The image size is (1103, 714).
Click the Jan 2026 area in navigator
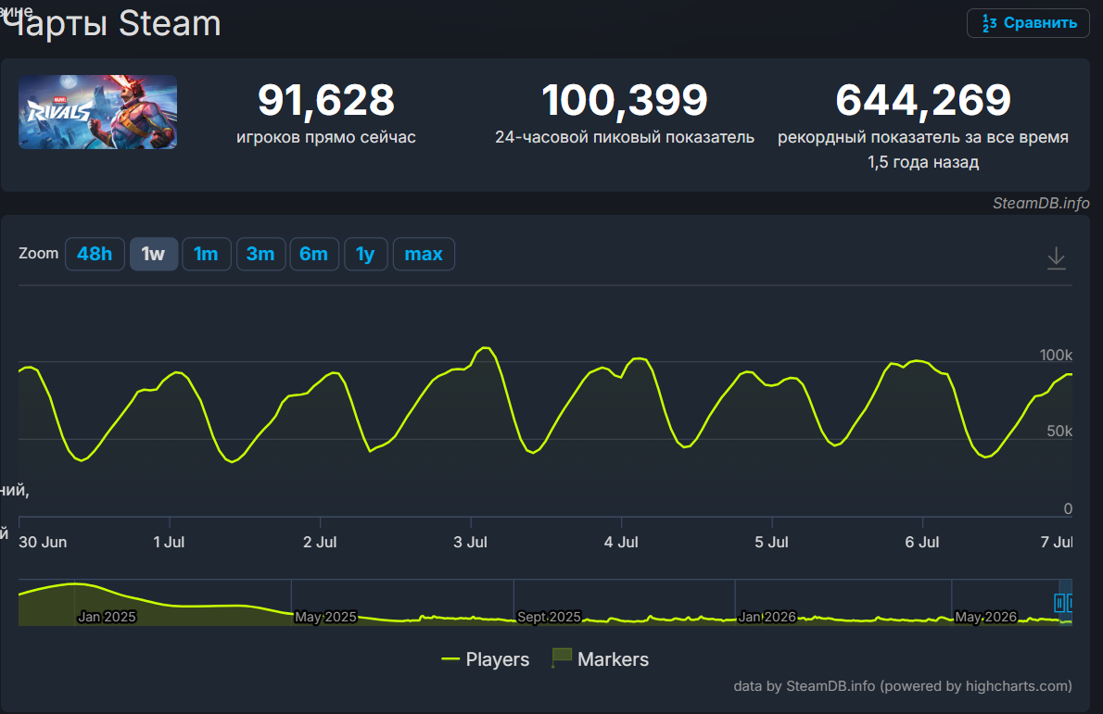click(x=767, y=617)
